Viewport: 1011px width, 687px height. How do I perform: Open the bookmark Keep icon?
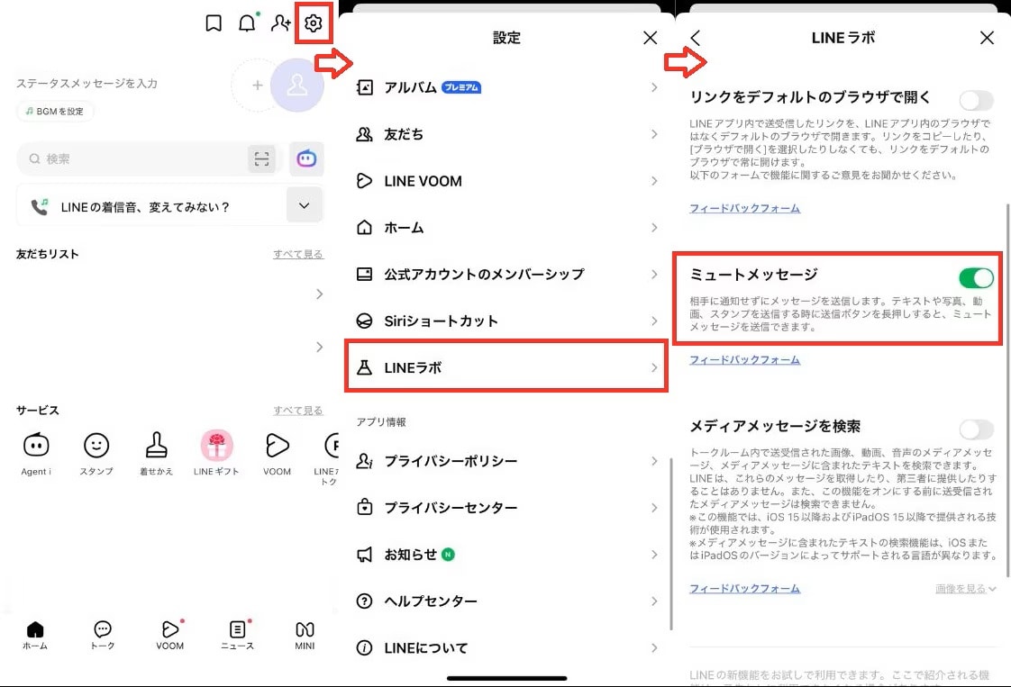point(214,23)
